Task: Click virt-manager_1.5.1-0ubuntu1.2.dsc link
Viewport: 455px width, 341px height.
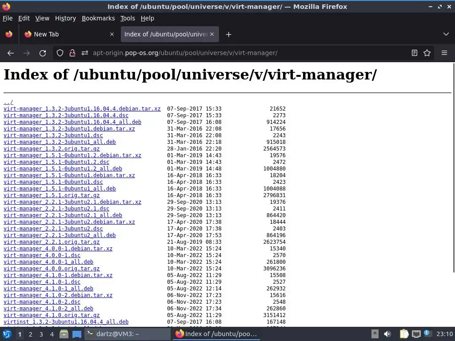Action: [56, 162]
